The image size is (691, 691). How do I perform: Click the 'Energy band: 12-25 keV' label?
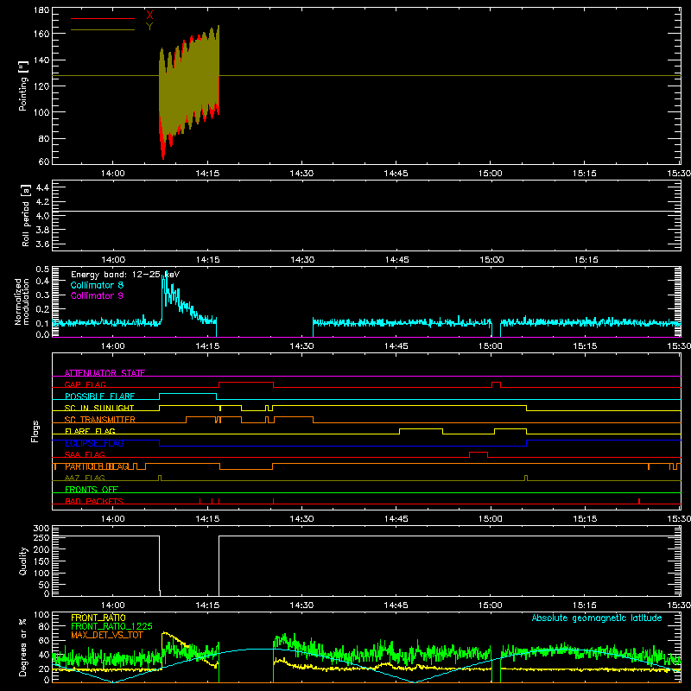(x=125, y=275)
